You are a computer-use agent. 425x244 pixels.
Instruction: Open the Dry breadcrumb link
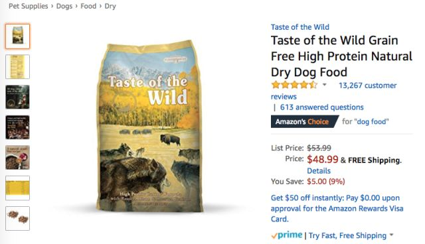pos(110,6)
